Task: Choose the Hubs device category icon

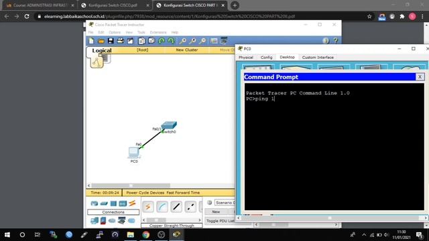Action: point(113,204)
